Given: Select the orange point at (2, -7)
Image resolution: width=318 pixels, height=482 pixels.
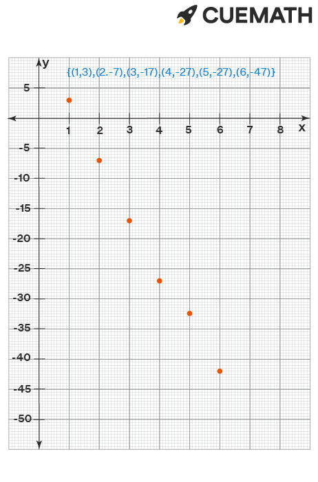Looking at the screenshot, I should [99, 160].
